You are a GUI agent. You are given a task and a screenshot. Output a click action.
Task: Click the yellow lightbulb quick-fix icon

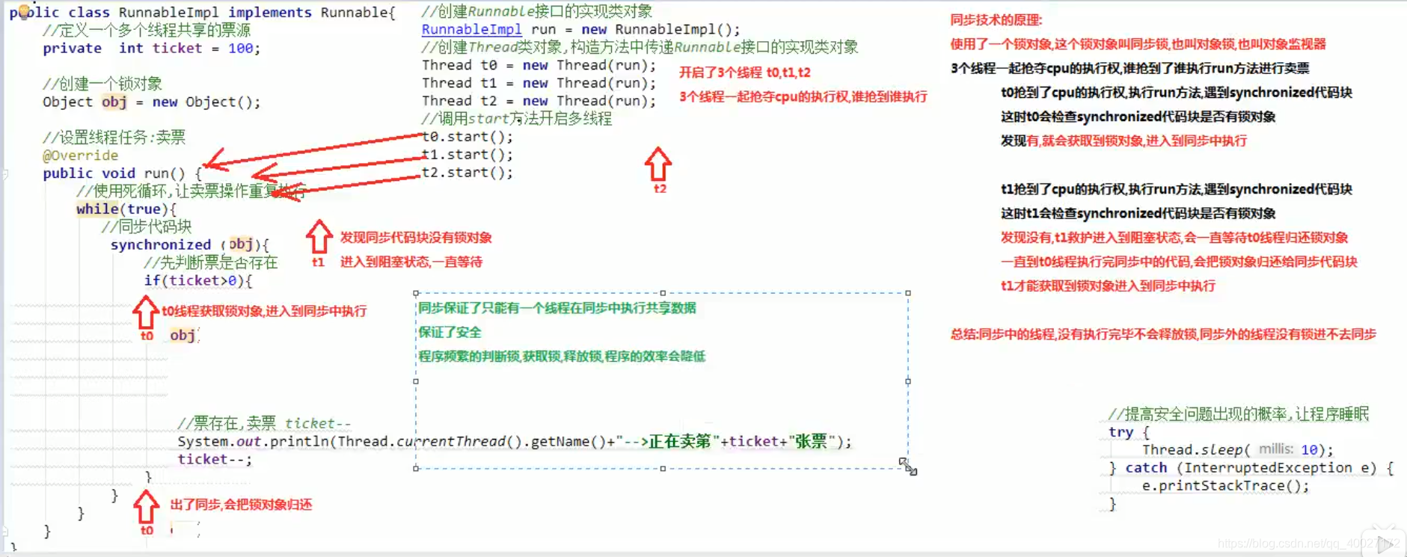coord(24,11)
